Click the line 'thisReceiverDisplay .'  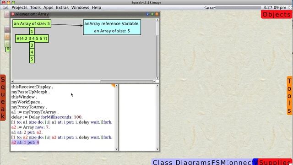click(x=32, y=87)
